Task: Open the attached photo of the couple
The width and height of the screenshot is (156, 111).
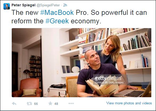Action: click(x=82, y=63)
